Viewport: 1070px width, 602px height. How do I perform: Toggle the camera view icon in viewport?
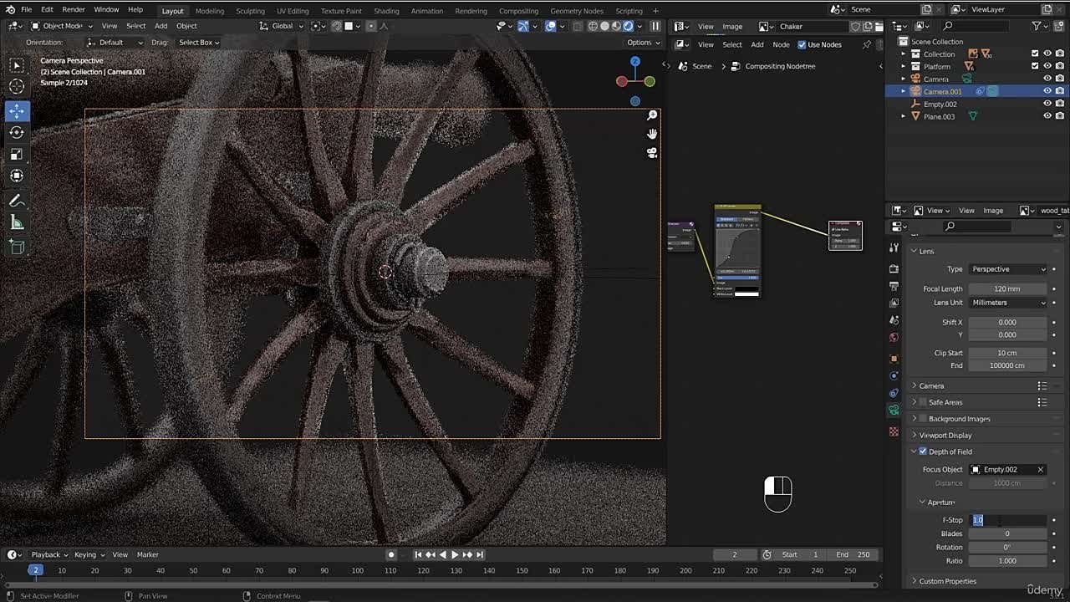tap(652, 153)
